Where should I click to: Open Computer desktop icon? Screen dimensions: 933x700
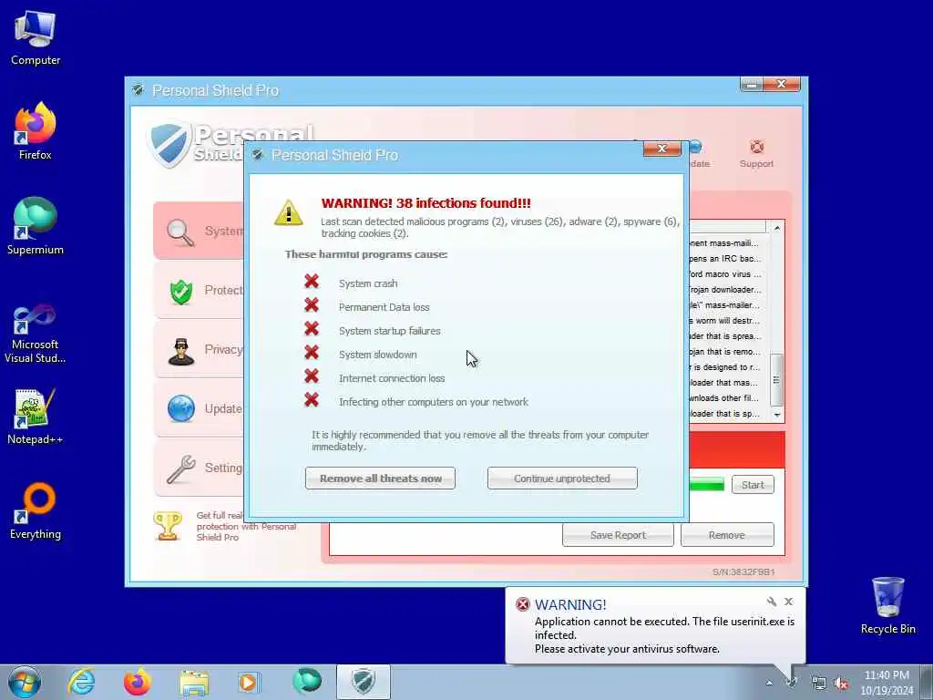click(x=36, y=36)
